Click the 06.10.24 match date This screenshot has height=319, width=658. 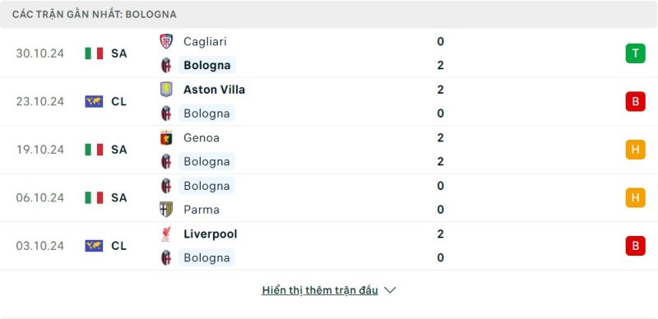pyautogui.click(x=39, y=197)
